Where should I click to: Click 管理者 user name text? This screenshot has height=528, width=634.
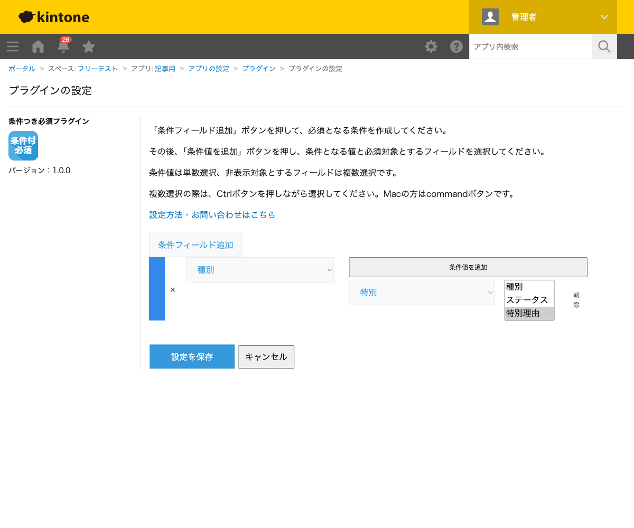point(524,17)
